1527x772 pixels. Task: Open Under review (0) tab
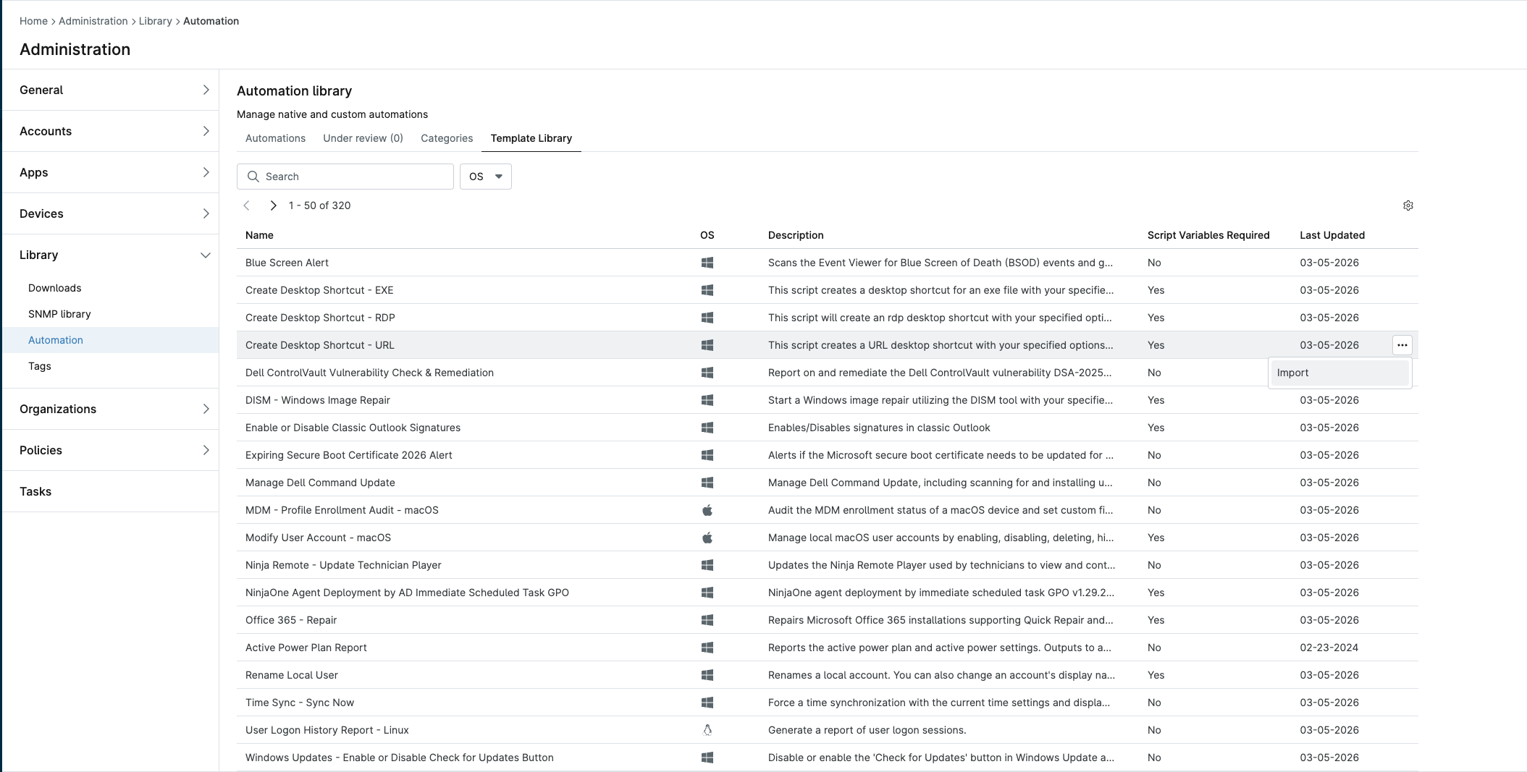point(363,138)
